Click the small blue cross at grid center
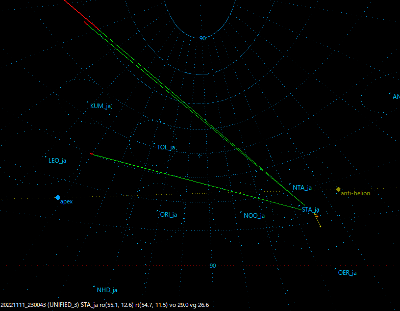 (199, 155)
